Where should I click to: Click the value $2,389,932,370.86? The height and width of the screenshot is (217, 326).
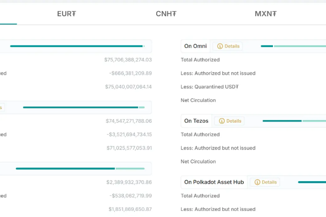click(129, 182)
